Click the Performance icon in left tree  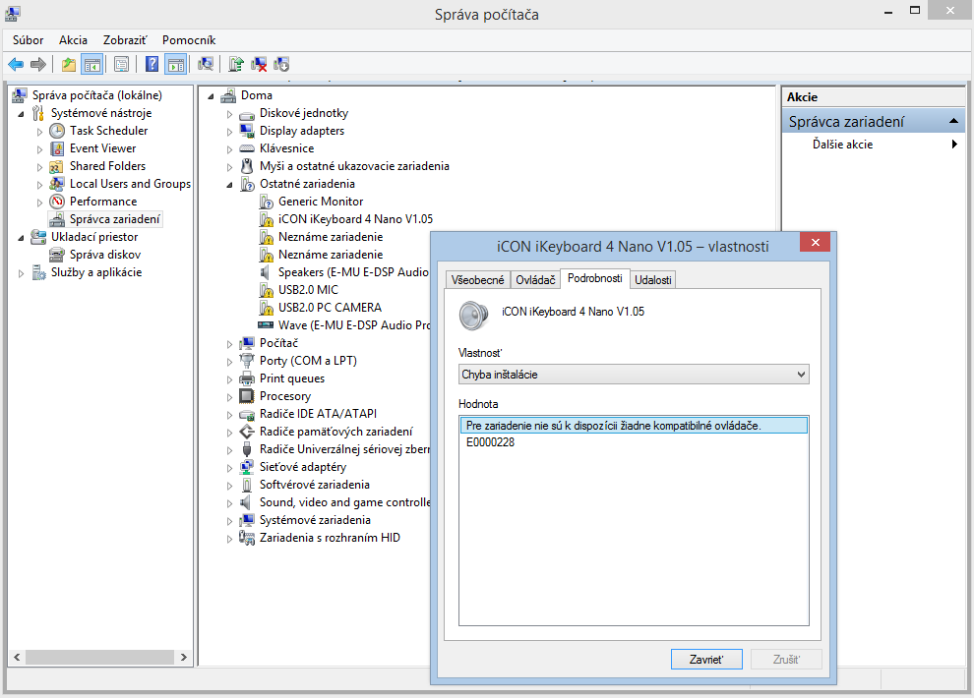coord(57,202)
